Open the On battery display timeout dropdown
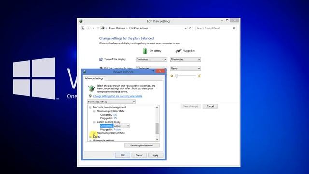The image size is (309, 174). pyautogui.click(x=151, y=59)
